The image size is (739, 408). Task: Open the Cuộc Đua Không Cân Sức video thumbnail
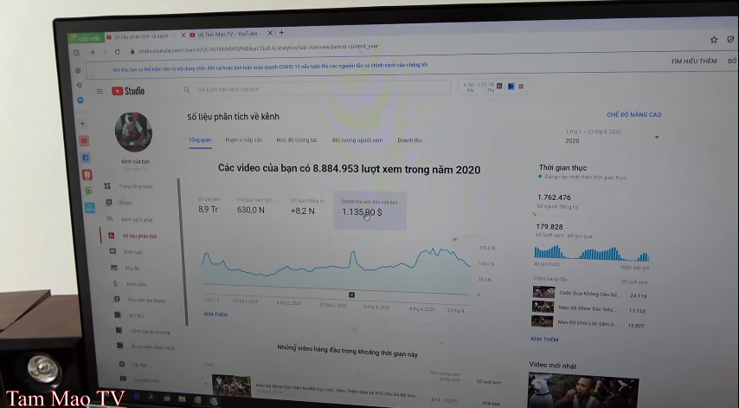[x=543, y=293]
